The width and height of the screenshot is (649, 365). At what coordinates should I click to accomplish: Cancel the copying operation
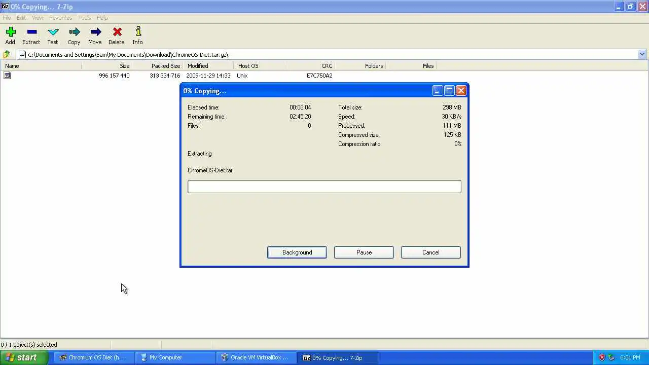(431, 252)
